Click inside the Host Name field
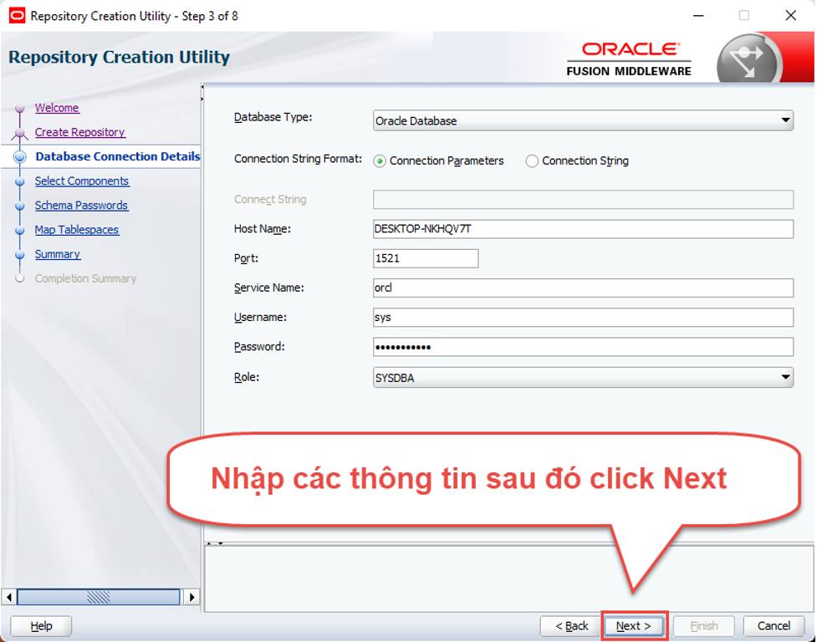 583,229
